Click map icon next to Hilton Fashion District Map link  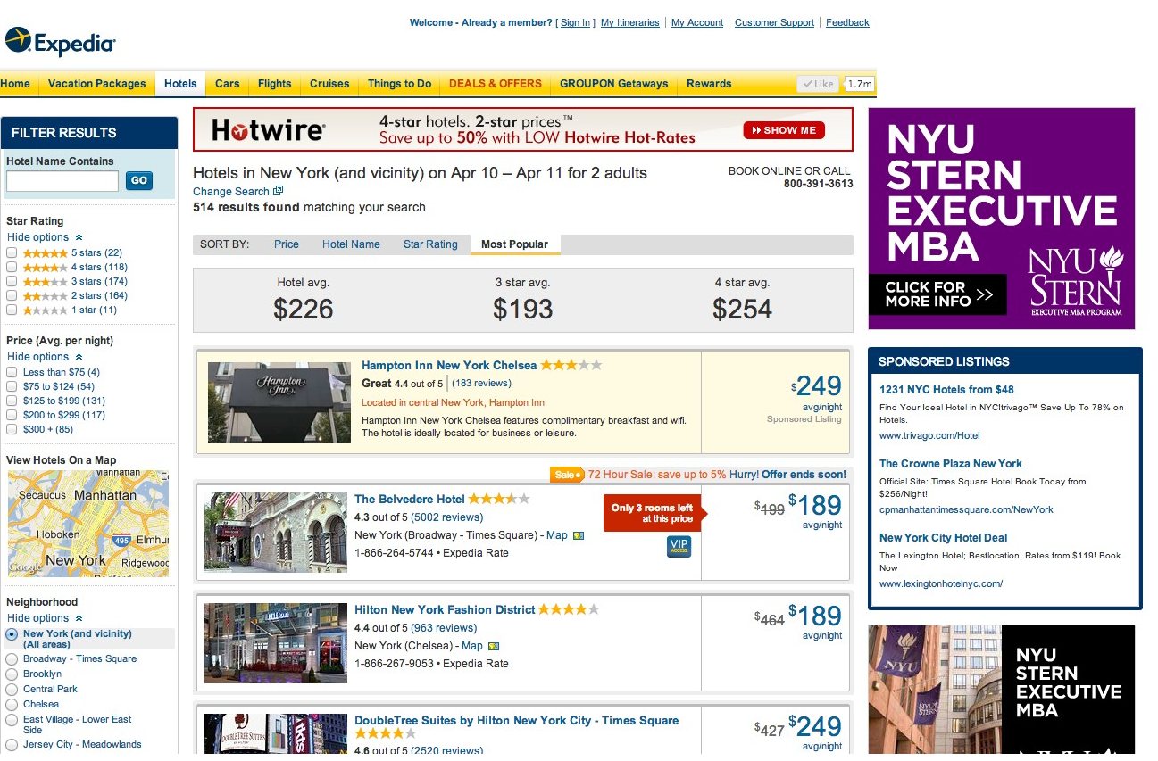pos(494,646)
